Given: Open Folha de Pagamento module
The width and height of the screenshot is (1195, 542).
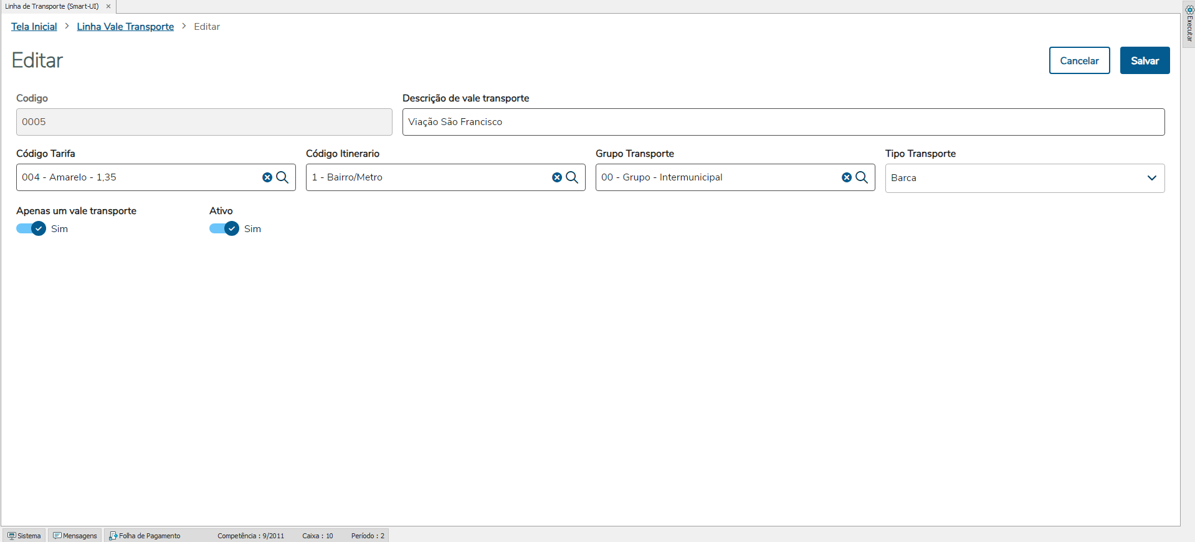Looking at the screenshot, I should [x=145, y=536].
